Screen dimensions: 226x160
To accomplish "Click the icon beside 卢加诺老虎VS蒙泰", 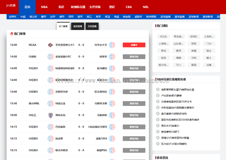I will [158, 96].
